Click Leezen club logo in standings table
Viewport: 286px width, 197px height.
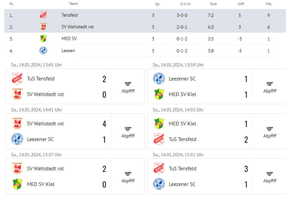tap(43, 50)
